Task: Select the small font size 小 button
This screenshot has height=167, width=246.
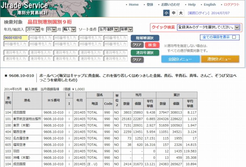Action: [x=167, y=13]
